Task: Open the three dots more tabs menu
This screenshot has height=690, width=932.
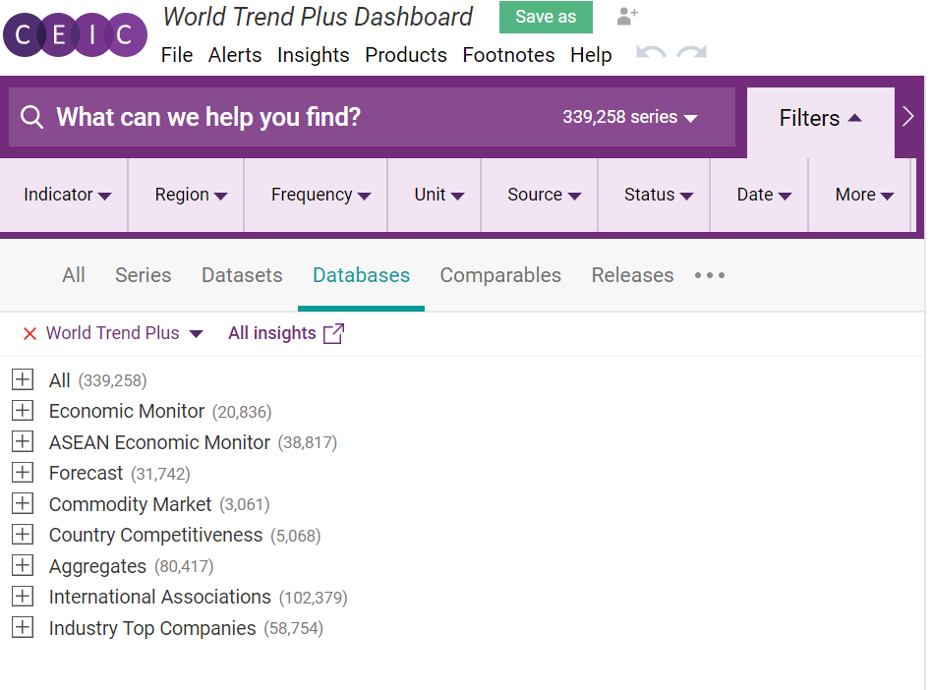Action: (x=710, y=275)
